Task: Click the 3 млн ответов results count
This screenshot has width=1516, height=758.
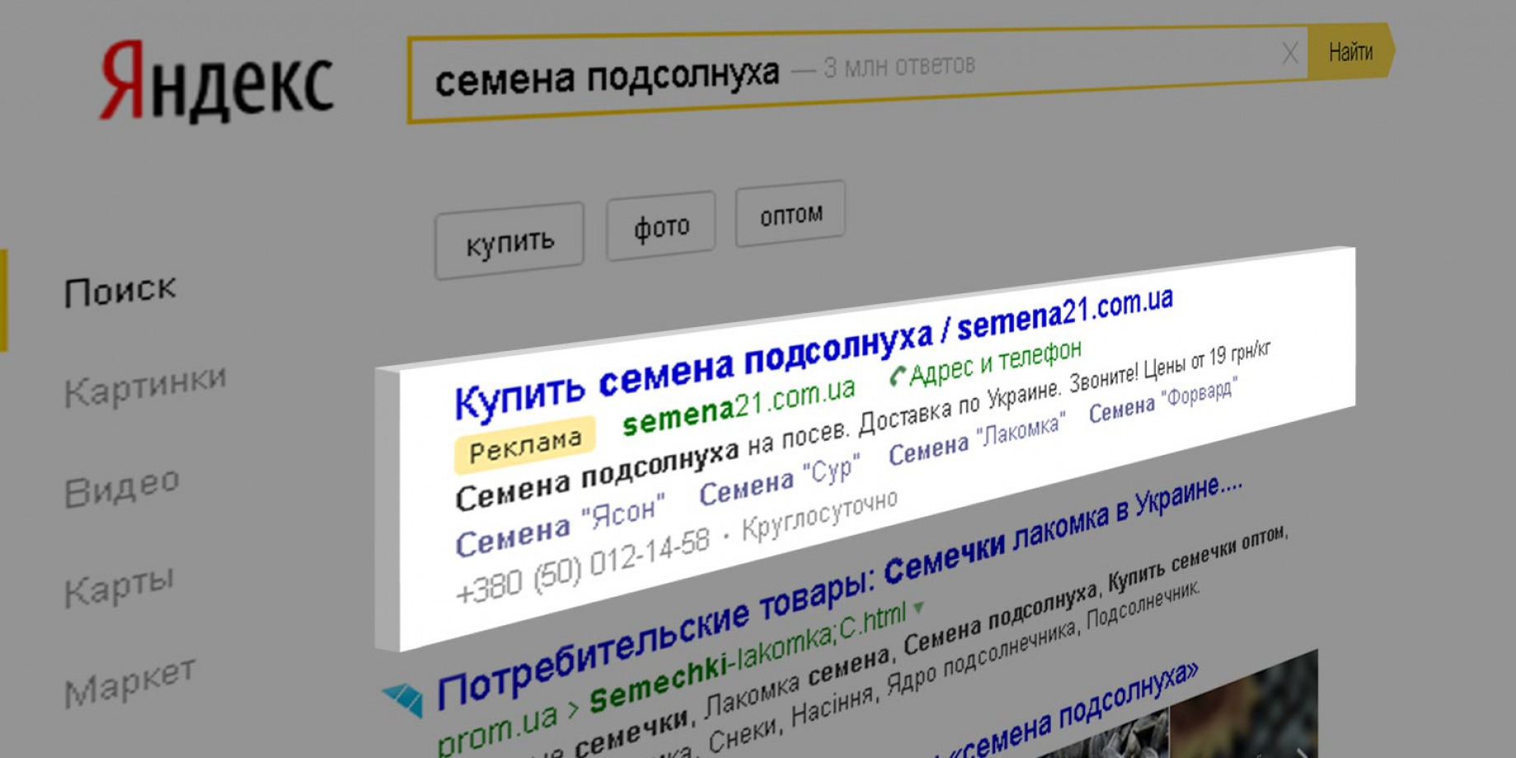Action: point(899,66)
